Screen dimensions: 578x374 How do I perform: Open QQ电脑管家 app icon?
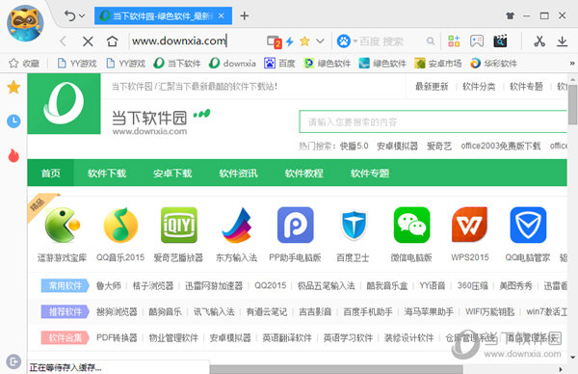click(528, 225)
